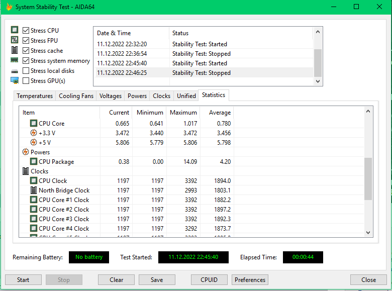Select log entry 11.12.2022 22:46:25

[204, 73]
